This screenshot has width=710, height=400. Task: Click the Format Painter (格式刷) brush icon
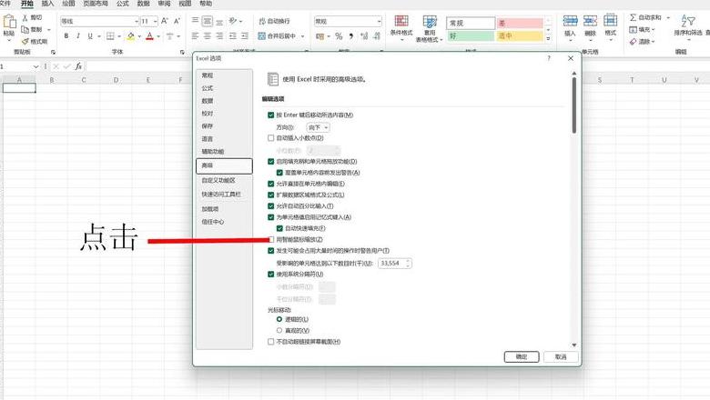point(25,41)
